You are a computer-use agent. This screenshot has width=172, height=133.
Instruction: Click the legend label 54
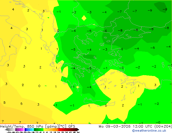pos(78,132)
